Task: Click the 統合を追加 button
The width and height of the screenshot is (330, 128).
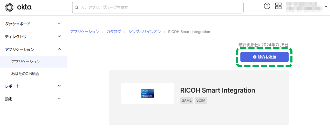Action: point(264,57)
